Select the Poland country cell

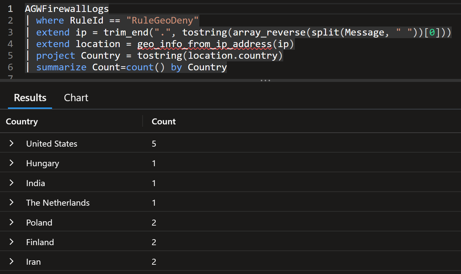(x=39, y=223)
